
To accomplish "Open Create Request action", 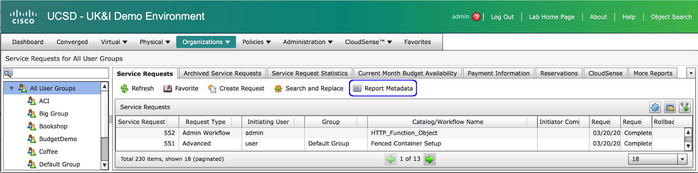I will [236, 89].
